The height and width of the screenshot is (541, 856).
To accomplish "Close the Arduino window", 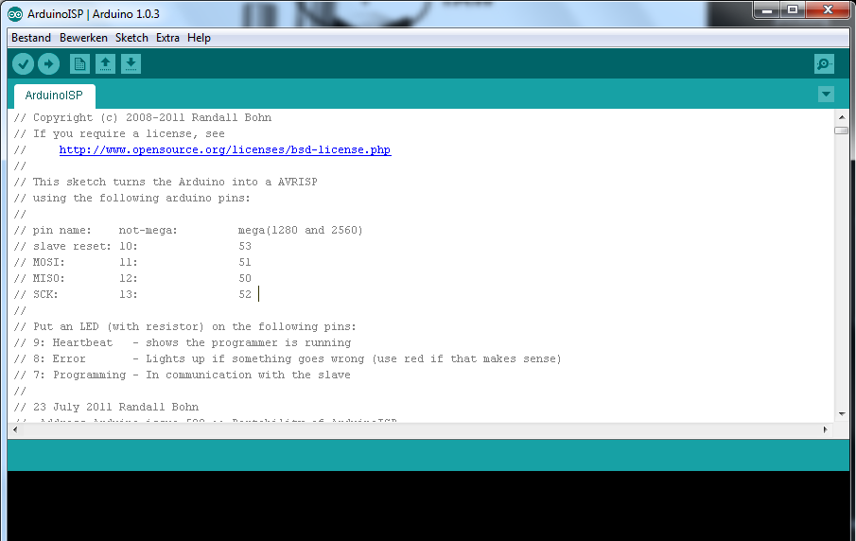I will (828, 9).
